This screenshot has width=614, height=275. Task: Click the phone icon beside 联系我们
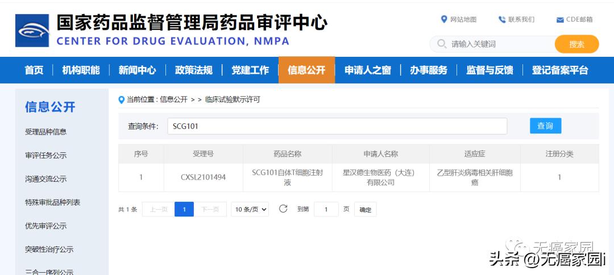pyautogui.click(x=502, y=19)
